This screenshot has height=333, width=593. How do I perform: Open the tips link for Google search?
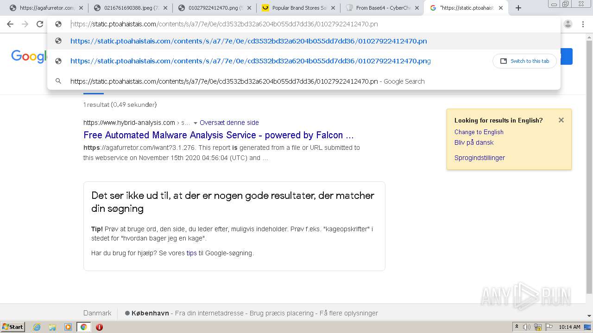click(191, 253)
